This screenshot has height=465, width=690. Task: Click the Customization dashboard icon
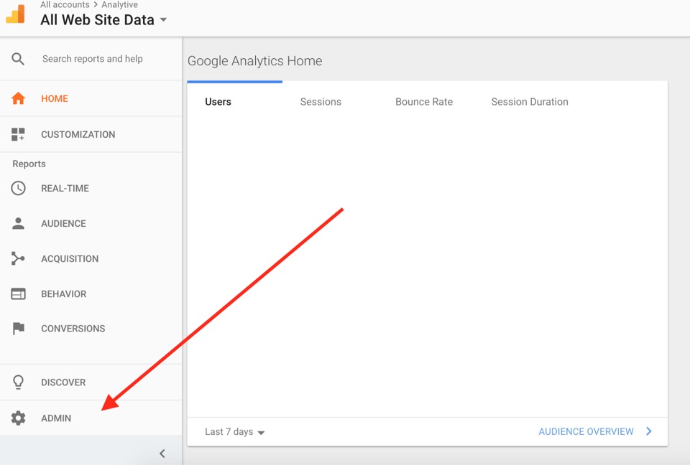pos(18,134)
